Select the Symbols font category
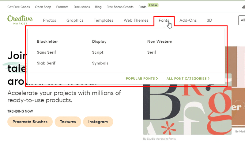Screen dimensions: 245x143 100,63
